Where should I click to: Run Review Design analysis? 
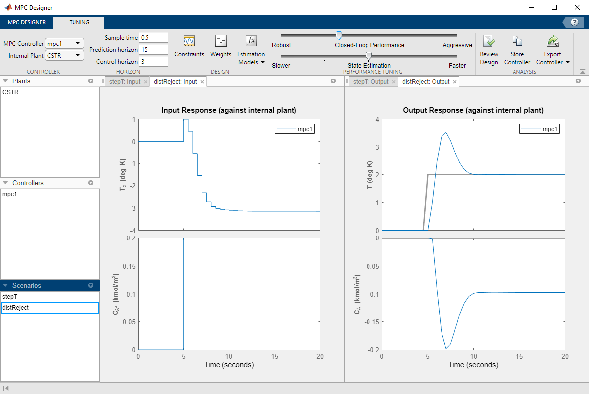pyautogui.click(x=489, y=48)
